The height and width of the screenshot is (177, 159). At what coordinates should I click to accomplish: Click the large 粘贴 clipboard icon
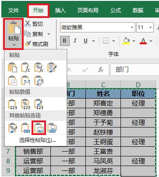[14, 28]
